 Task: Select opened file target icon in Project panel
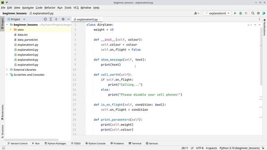pyautogui.click(x=45, y=19)
